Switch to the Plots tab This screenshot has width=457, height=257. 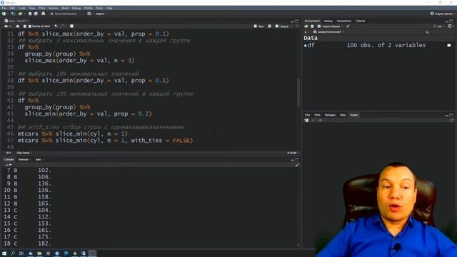317,115
